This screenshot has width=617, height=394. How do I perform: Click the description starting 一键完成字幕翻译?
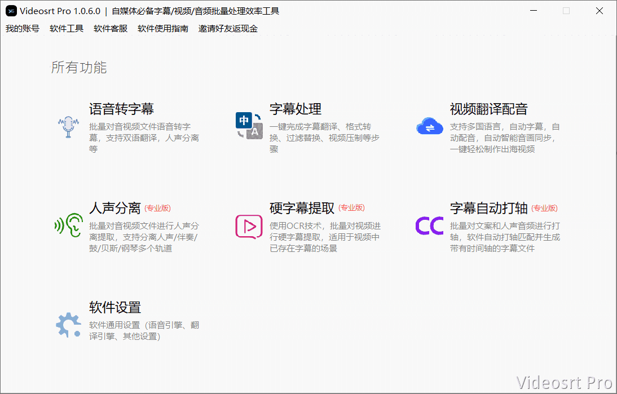point(325,138)
